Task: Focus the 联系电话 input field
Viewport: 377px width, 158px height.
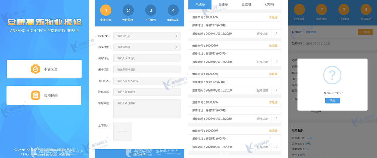Action: (x=147, y=92)
